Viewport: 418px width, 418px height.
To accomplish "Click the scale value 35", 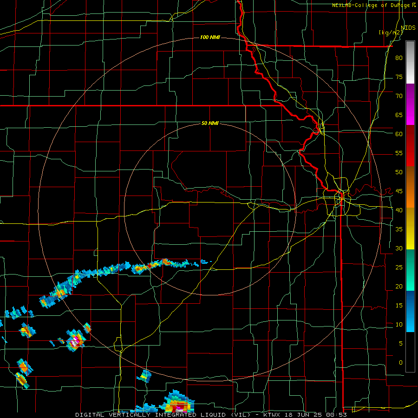I will coord(399,229).
